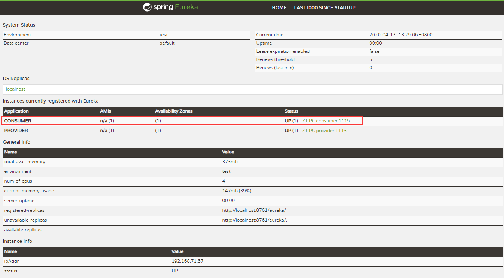Image resolution: width=504 pixels, height=278 pixels.
Task: Click the registered-replicas row name
Action: tap(24, 210)
